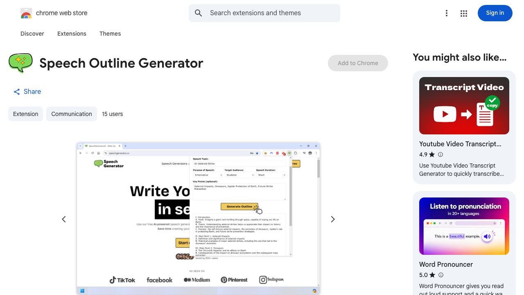524x295 pixels.
Task: Click the Chrome Web Store logo
Action: point(26,13)
